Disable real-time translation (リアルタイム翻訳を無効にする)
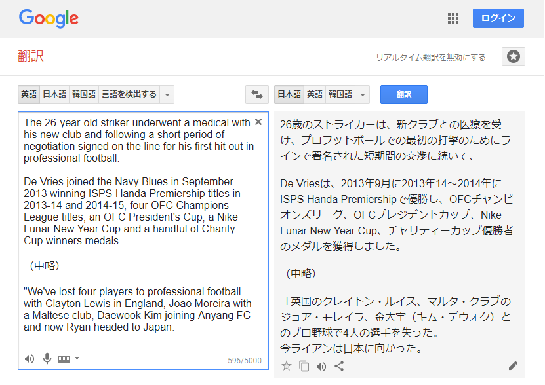The width and height of the screenshot is (545, 385). (431, 58)
